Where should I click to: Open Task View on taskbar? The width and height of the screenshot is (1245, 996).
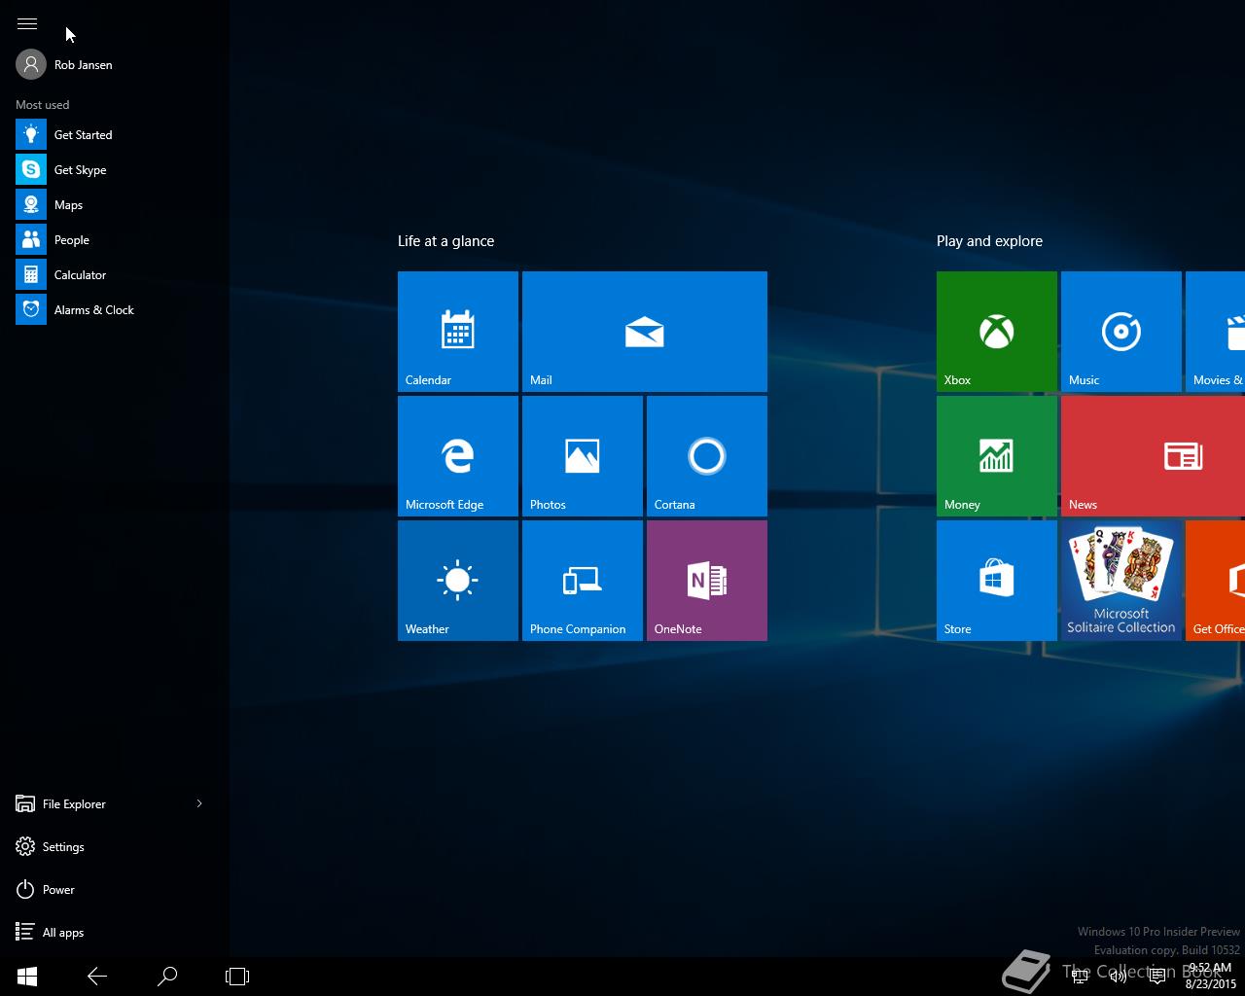(237, 977)
